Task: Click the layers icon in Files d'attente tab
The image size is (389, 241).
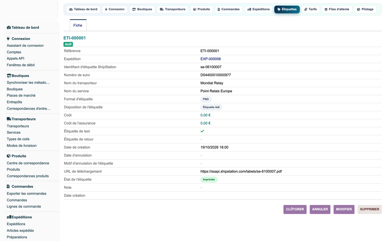Action: [x=326, y=9]
